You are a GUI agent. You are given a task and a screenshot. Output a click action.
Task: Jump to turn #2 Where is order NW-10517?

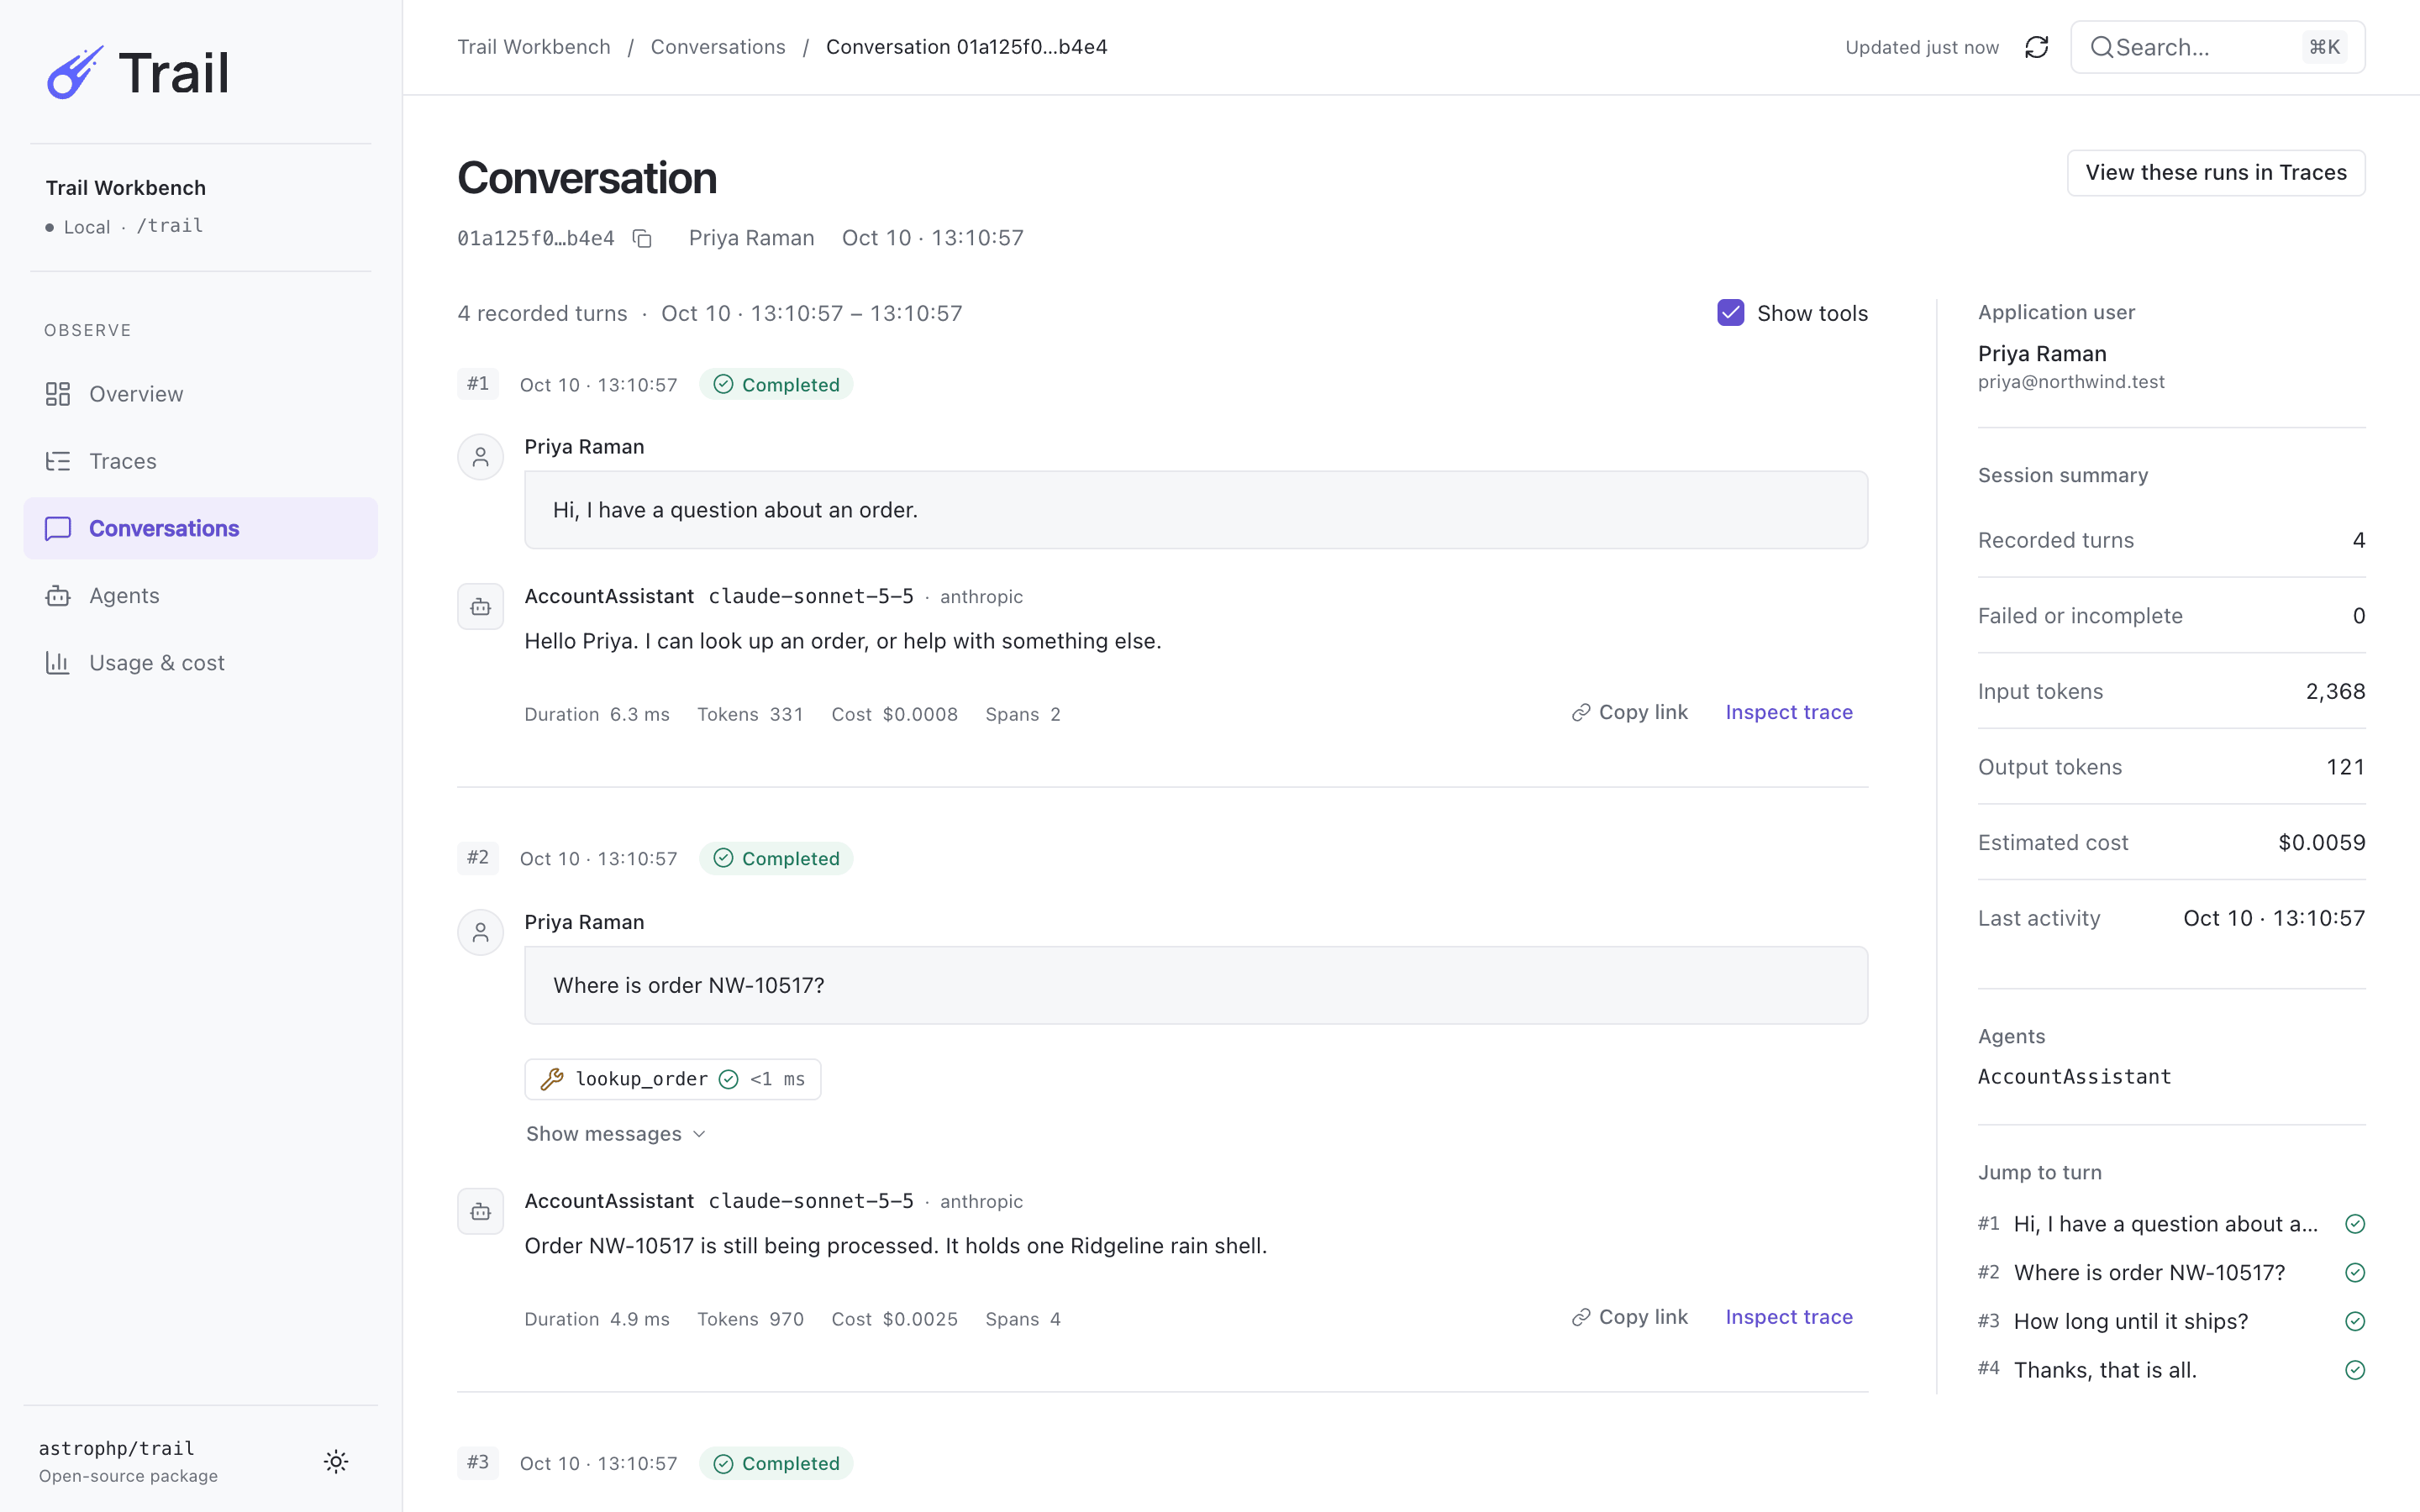[x=2171, y=1273]
